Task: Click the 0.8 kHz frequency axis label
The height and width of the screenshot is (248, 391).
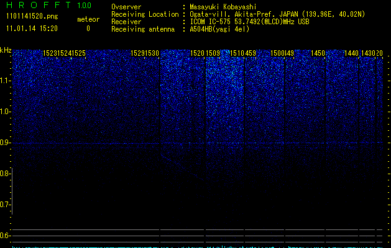Action: coord(5,174)
